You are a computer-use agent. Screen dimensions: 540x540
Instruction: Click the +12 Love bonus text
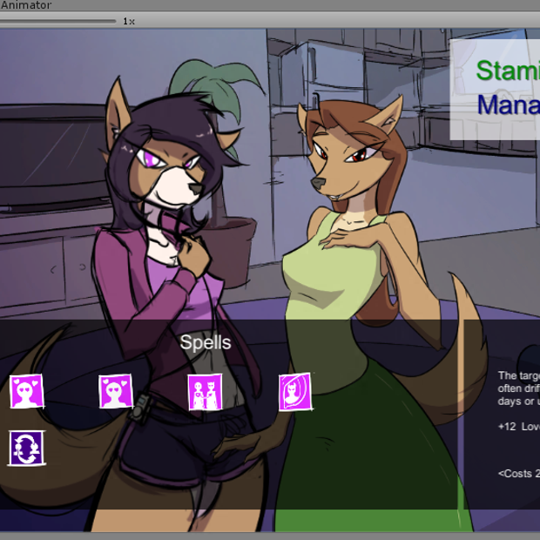[518, 427]
